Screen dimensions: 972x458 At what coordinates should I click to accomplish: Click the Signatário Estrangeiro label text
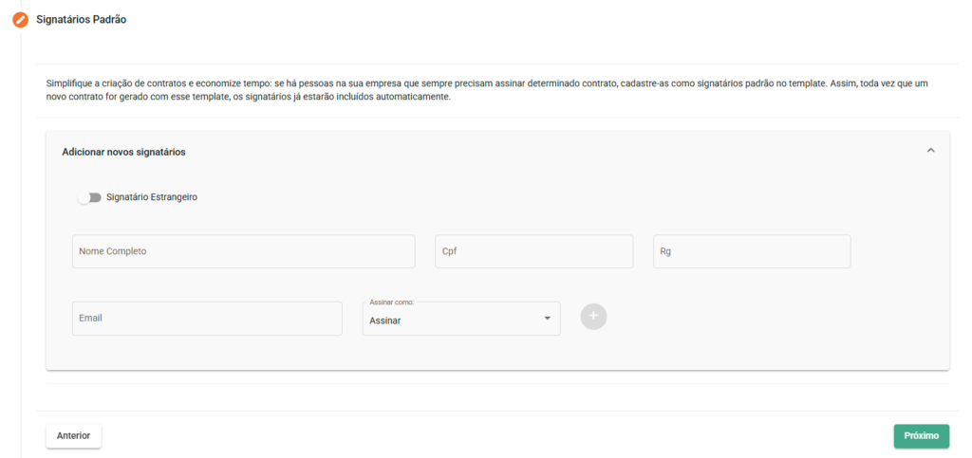coord(152,197)
